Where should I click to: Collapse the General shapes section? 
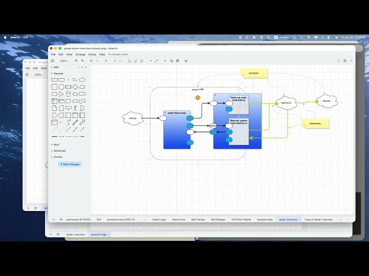[57, 74]
